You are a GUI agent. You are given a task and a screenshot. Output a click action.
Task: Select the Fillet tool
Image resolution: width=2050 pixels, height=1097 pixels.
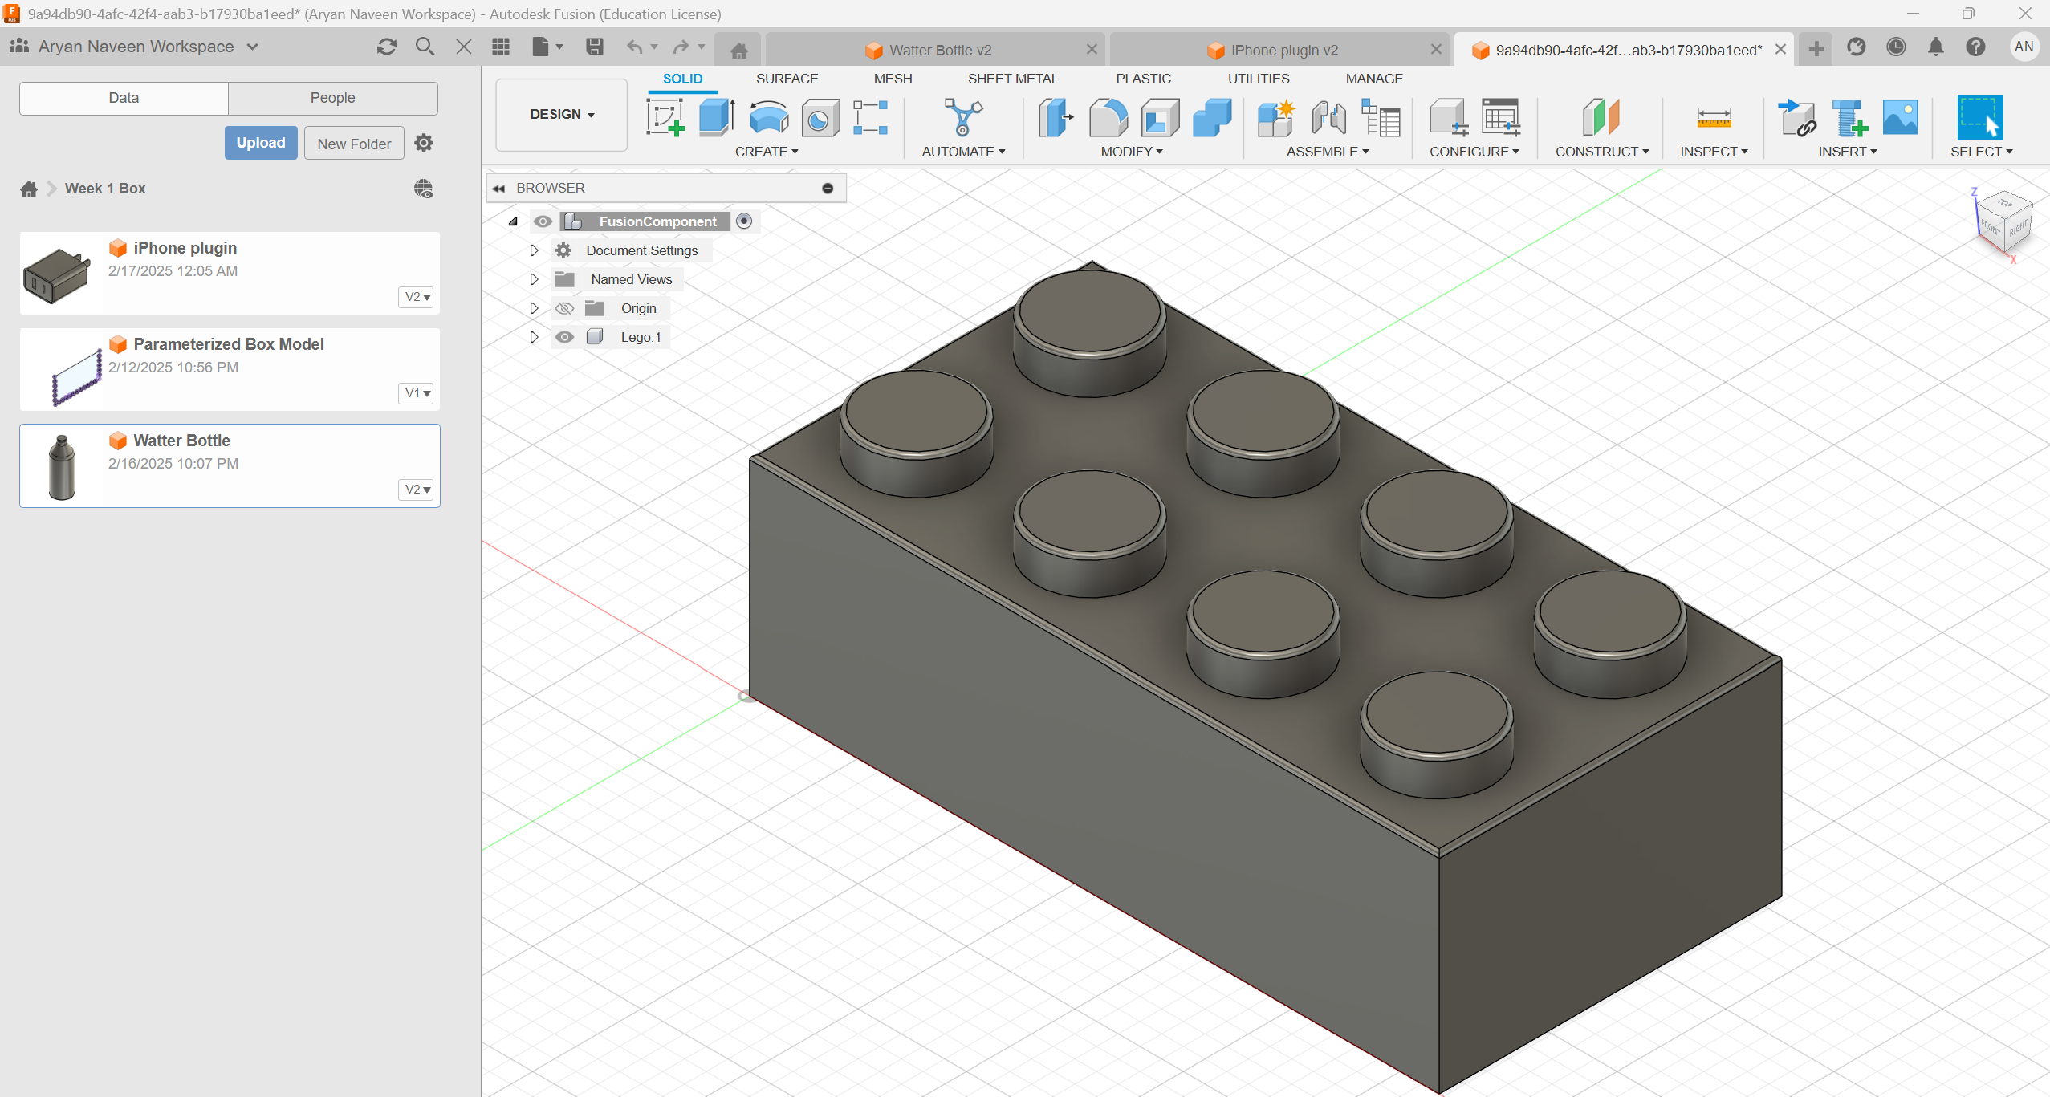[x=1108, y=118]
